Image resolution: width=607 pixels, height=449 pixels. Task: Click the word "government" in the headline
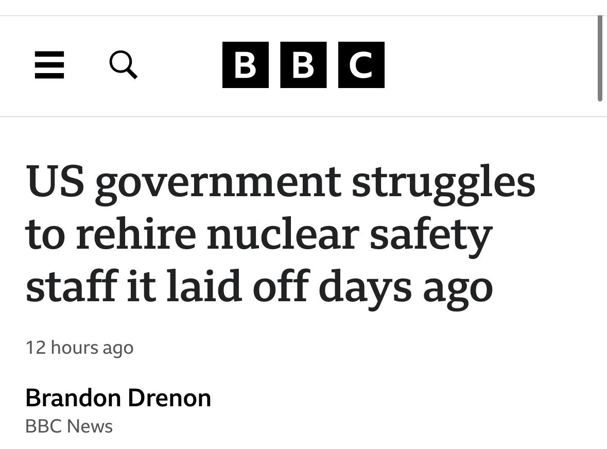(x=217, y=183)
